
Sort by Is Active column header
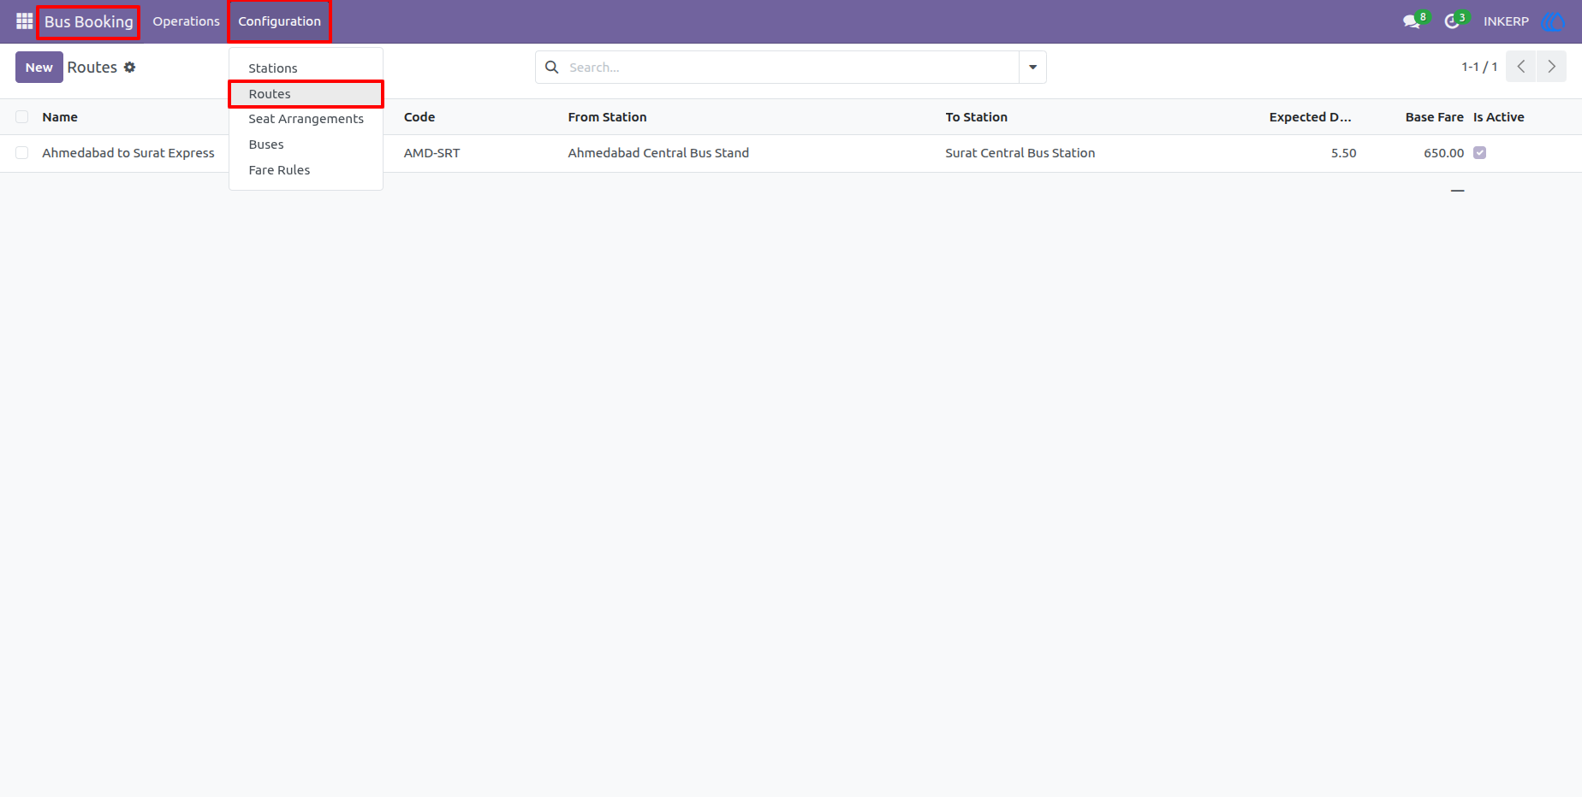(1498, 117)
